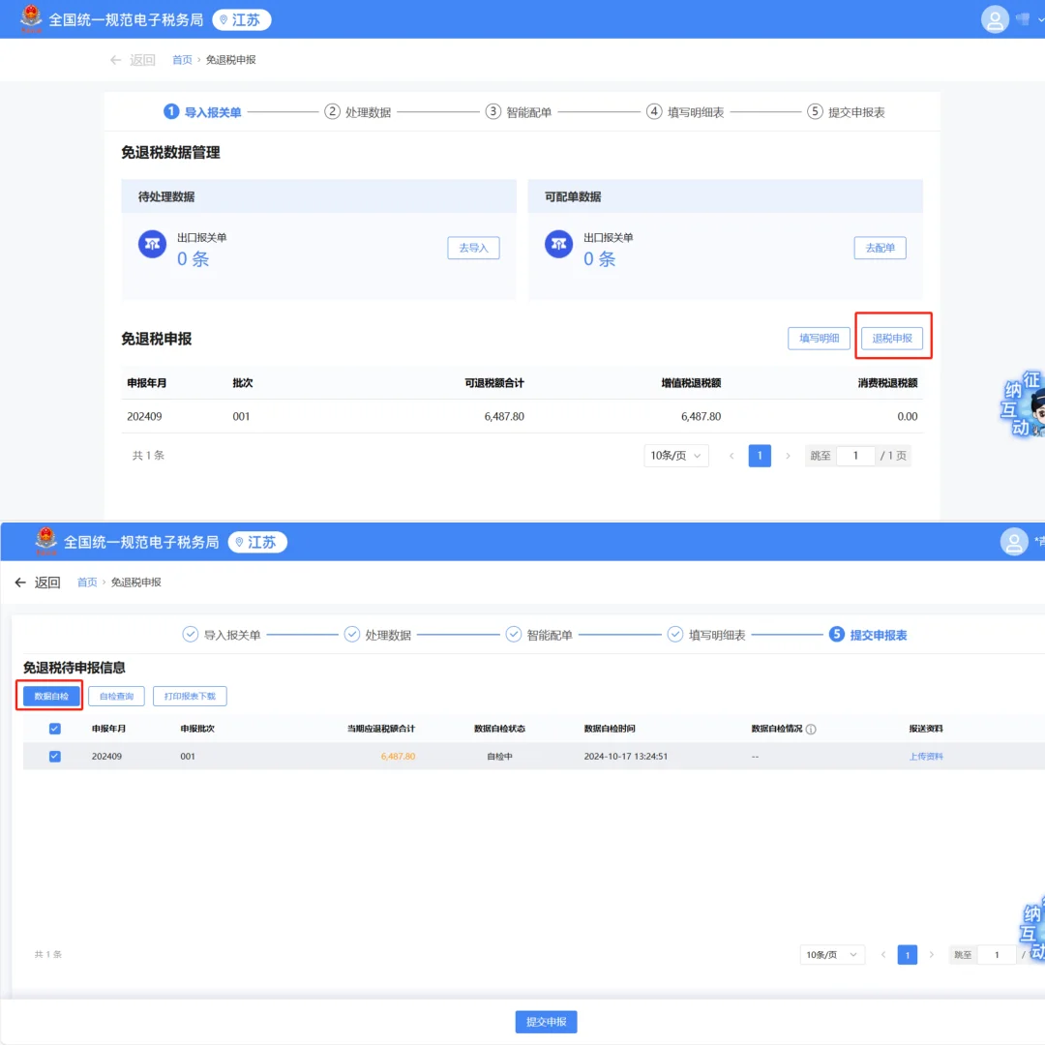
Task: Select step 1 导入报关单 in the top wizard
Action: coord(202,112)
